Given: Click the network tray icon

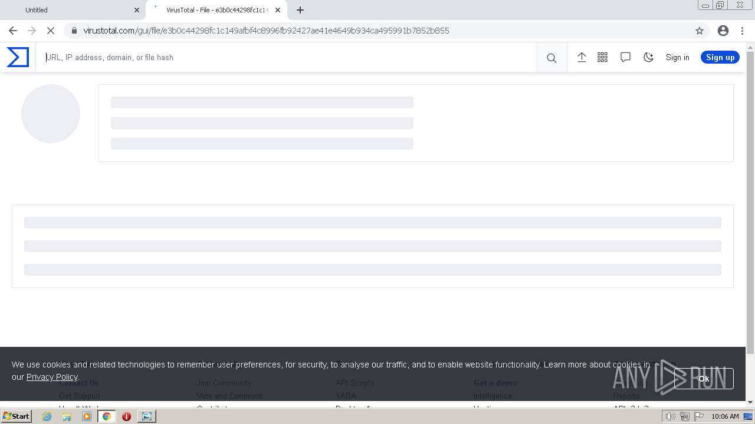Looking at the screenshot, I should 684,416.
